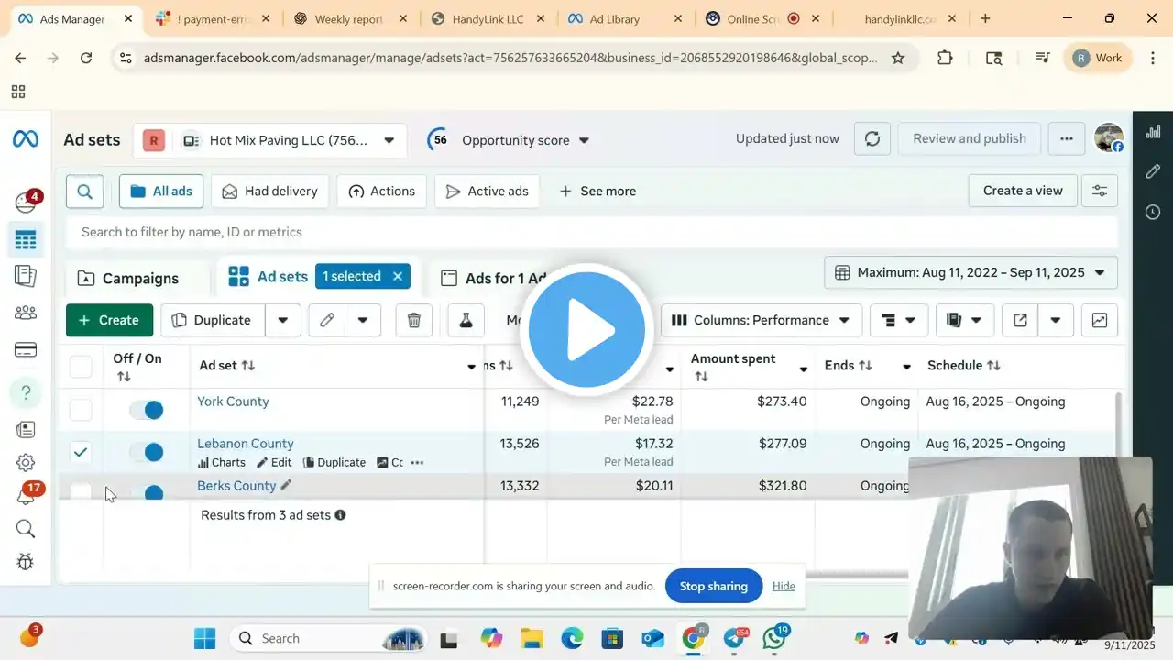Image resolution: width=1173 pixels, height=660 pixels.
Task: Click the search filter text field
Action: (591, 232)
